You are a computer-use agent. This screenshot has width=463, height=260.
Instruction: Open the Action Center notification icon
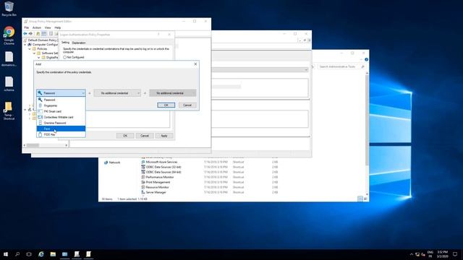click(455, 254)
